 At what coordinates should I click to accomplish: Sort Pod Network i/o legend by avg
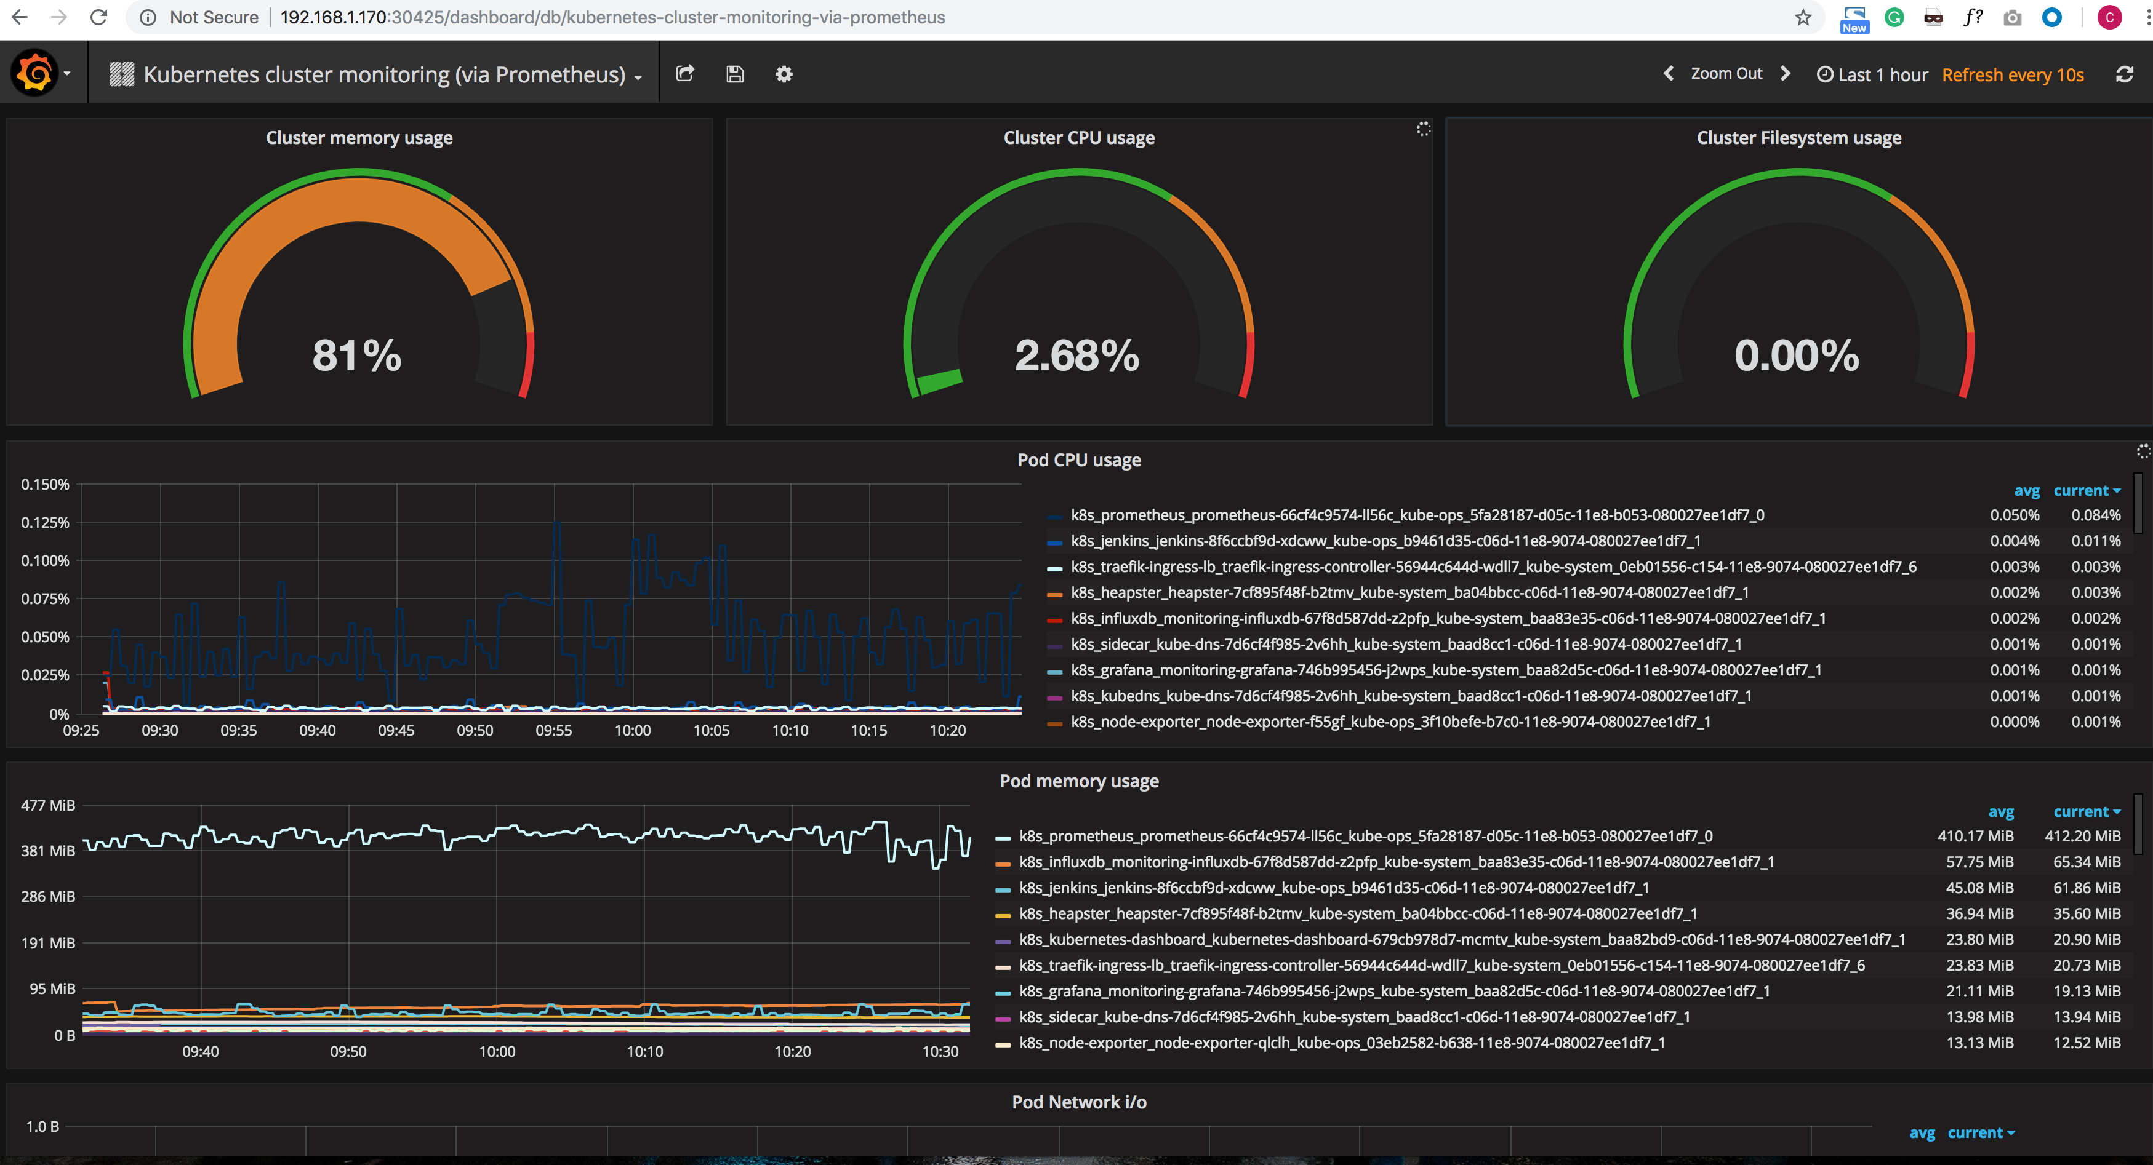click(x=1922, y=1133)
